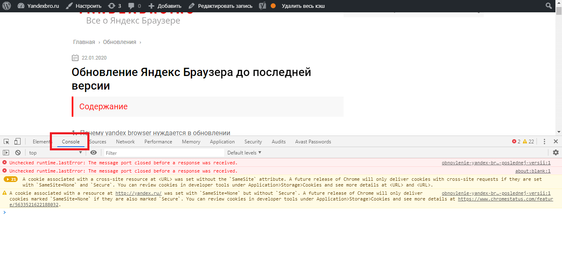Switch to the Security tab
This screenshot has height=258, width=562.
(x=253, y=142)
